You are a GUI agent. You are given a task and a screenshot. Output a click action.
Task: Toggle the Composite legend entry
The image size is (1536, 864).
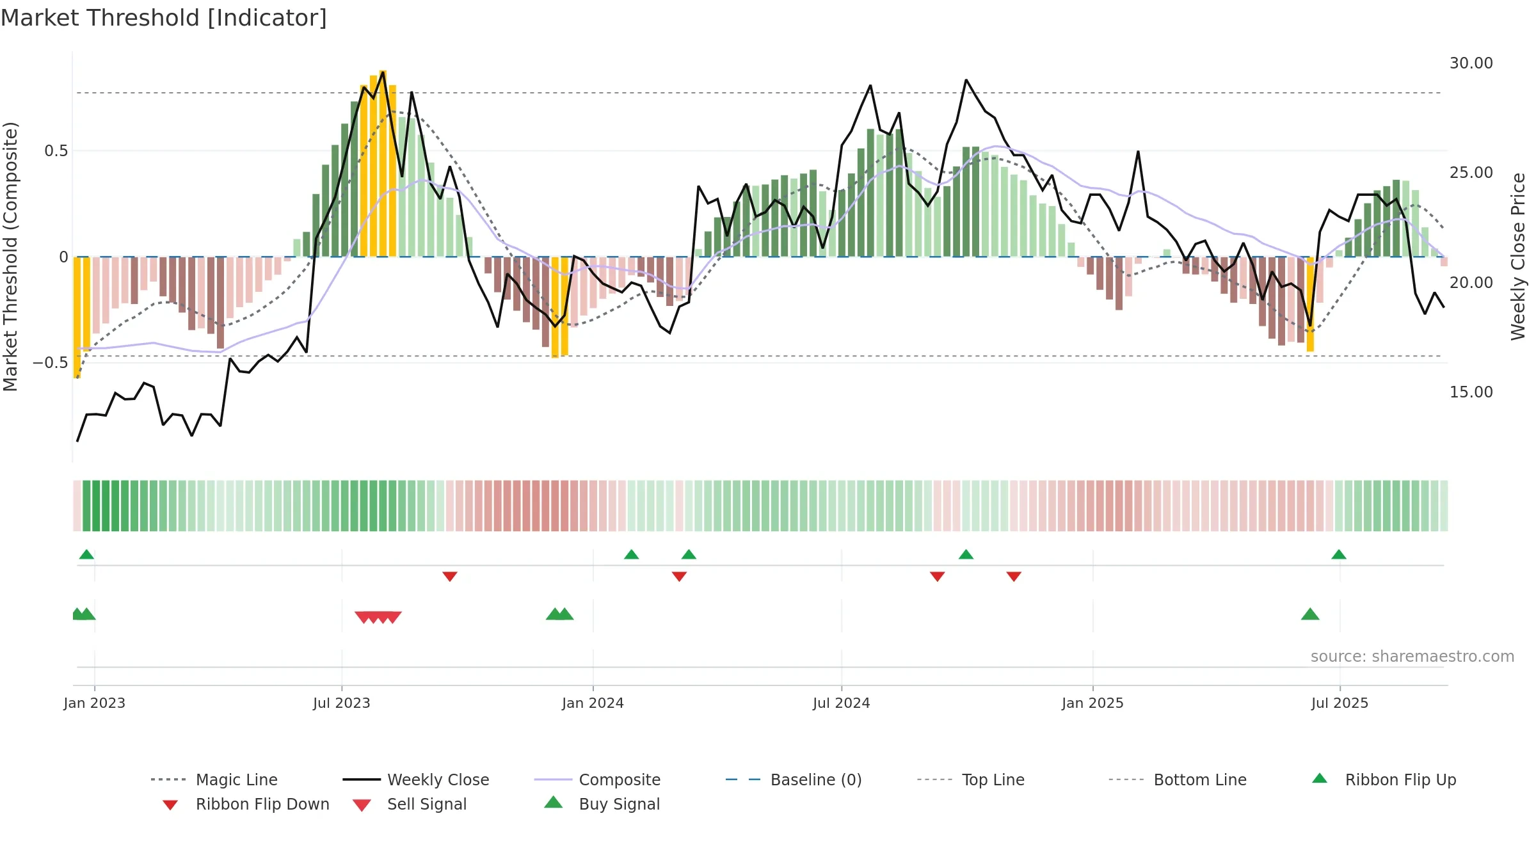pos(598,780)
